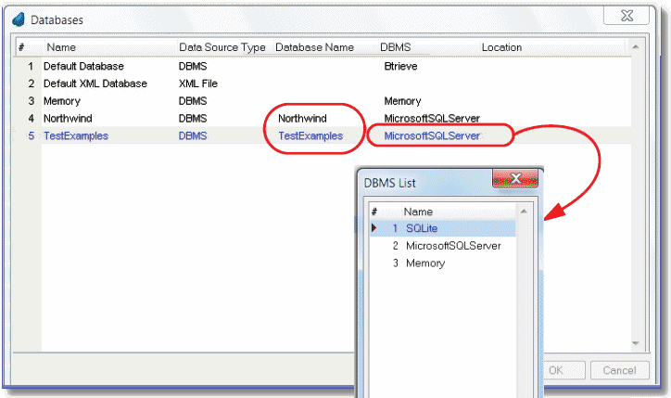Click the XML File data source type cell

[x=198, y=83]
